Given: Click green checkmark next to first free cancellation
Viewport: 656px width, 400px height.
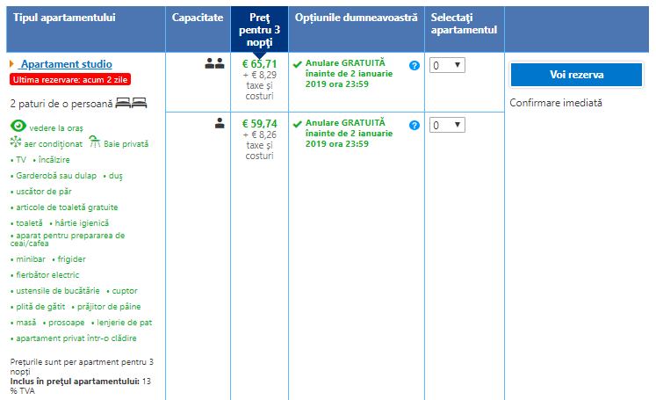Looking at the screenshot, I should 298,64.
